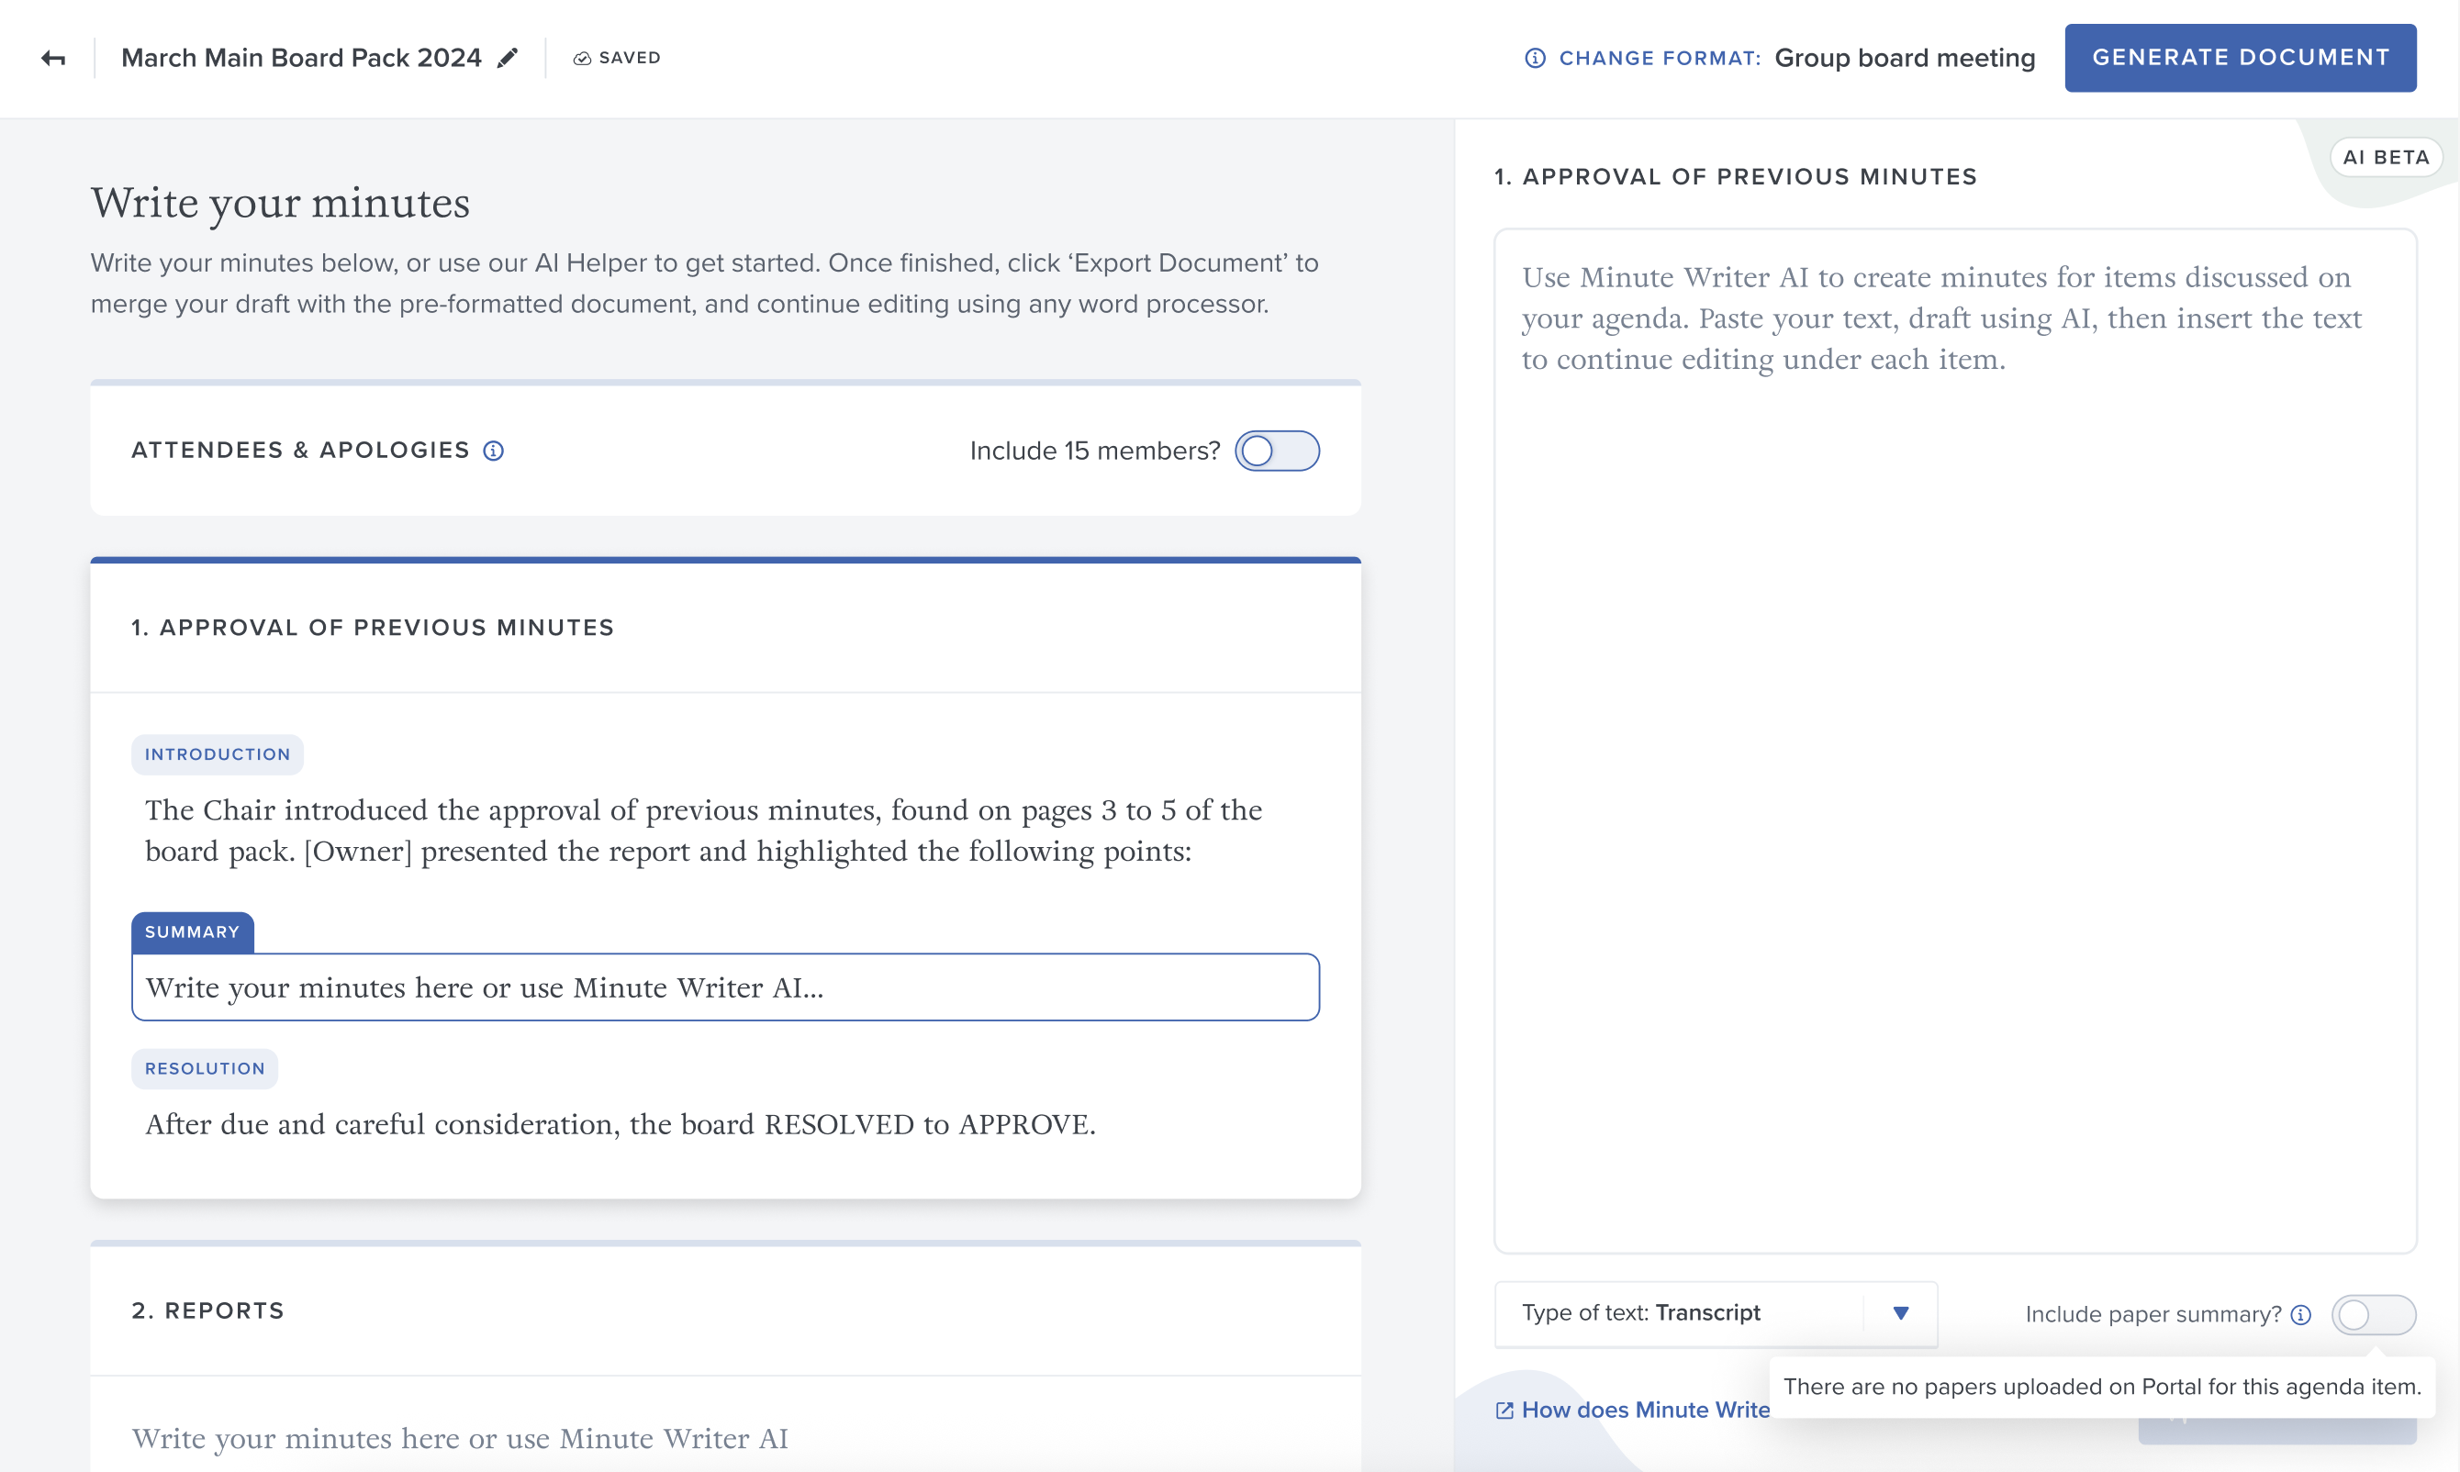Click the AI BETA badge
This screenshot has width=2460, height=1472.
2386,157
